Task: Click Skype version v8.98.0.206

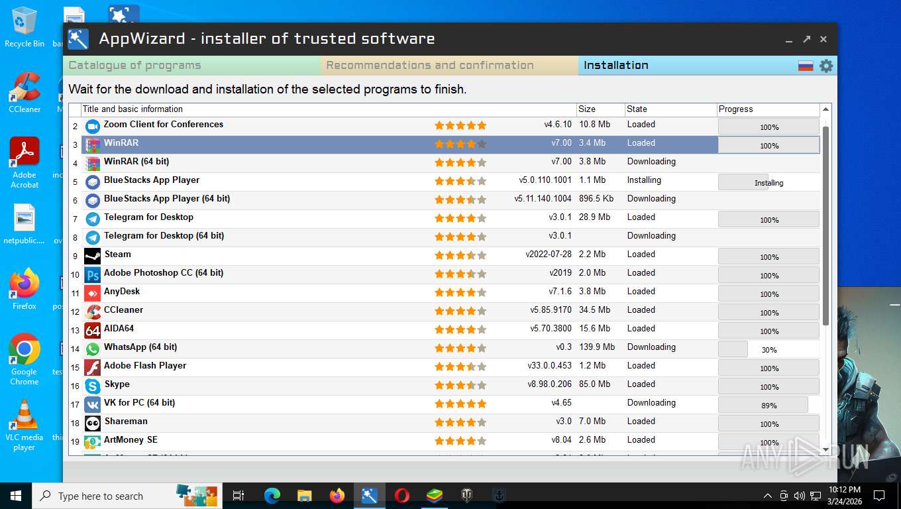Action: point(549,384)
